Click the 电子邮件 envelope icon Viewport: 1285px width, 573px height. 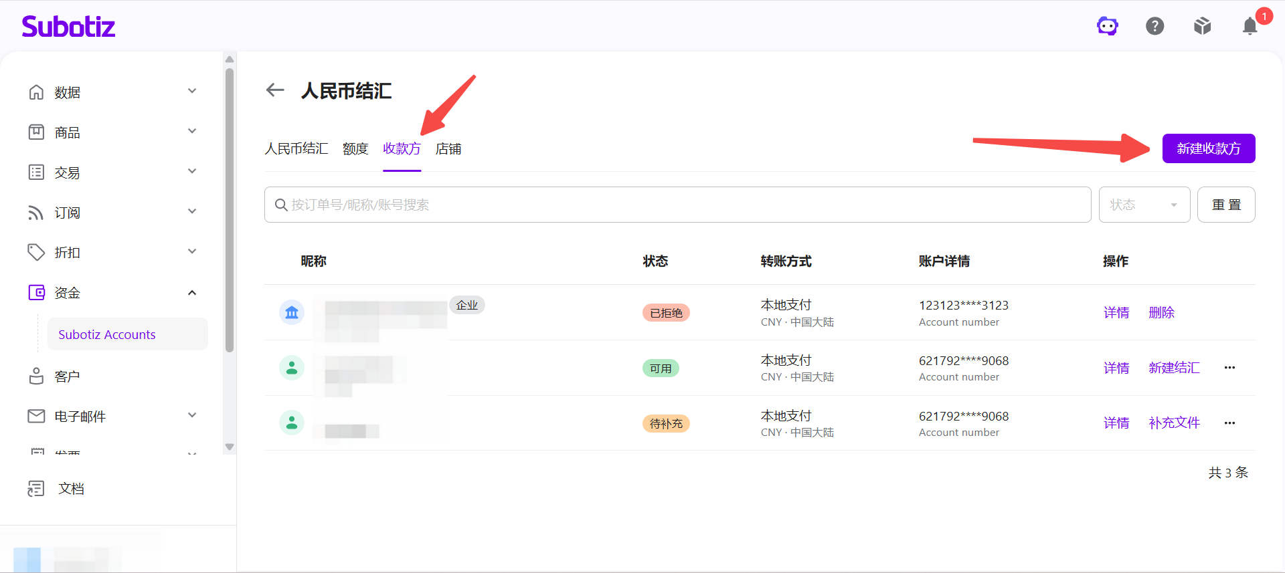tap(36, 416)
